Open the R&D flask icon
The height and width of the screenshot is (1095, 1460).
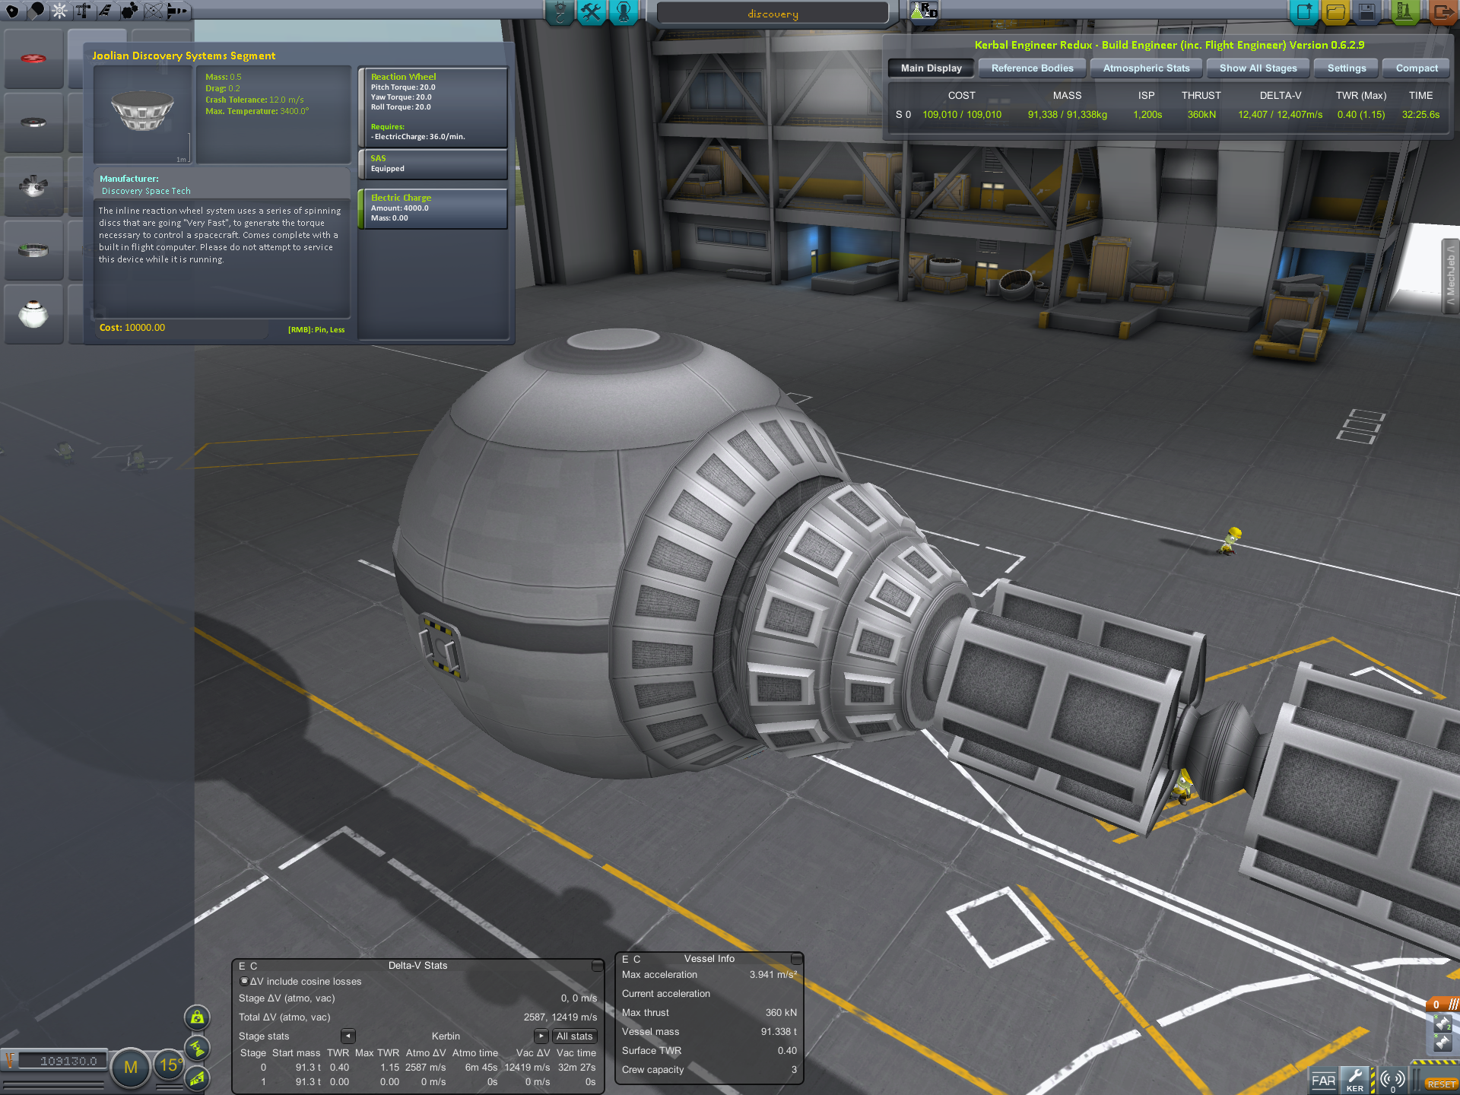click(x=924, y=11)
